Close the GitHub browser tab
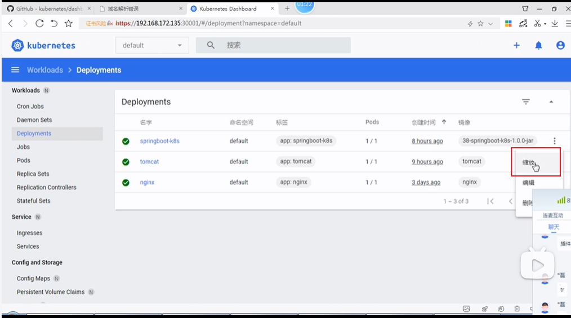This screenshot has width=571, height=318. 89,8
